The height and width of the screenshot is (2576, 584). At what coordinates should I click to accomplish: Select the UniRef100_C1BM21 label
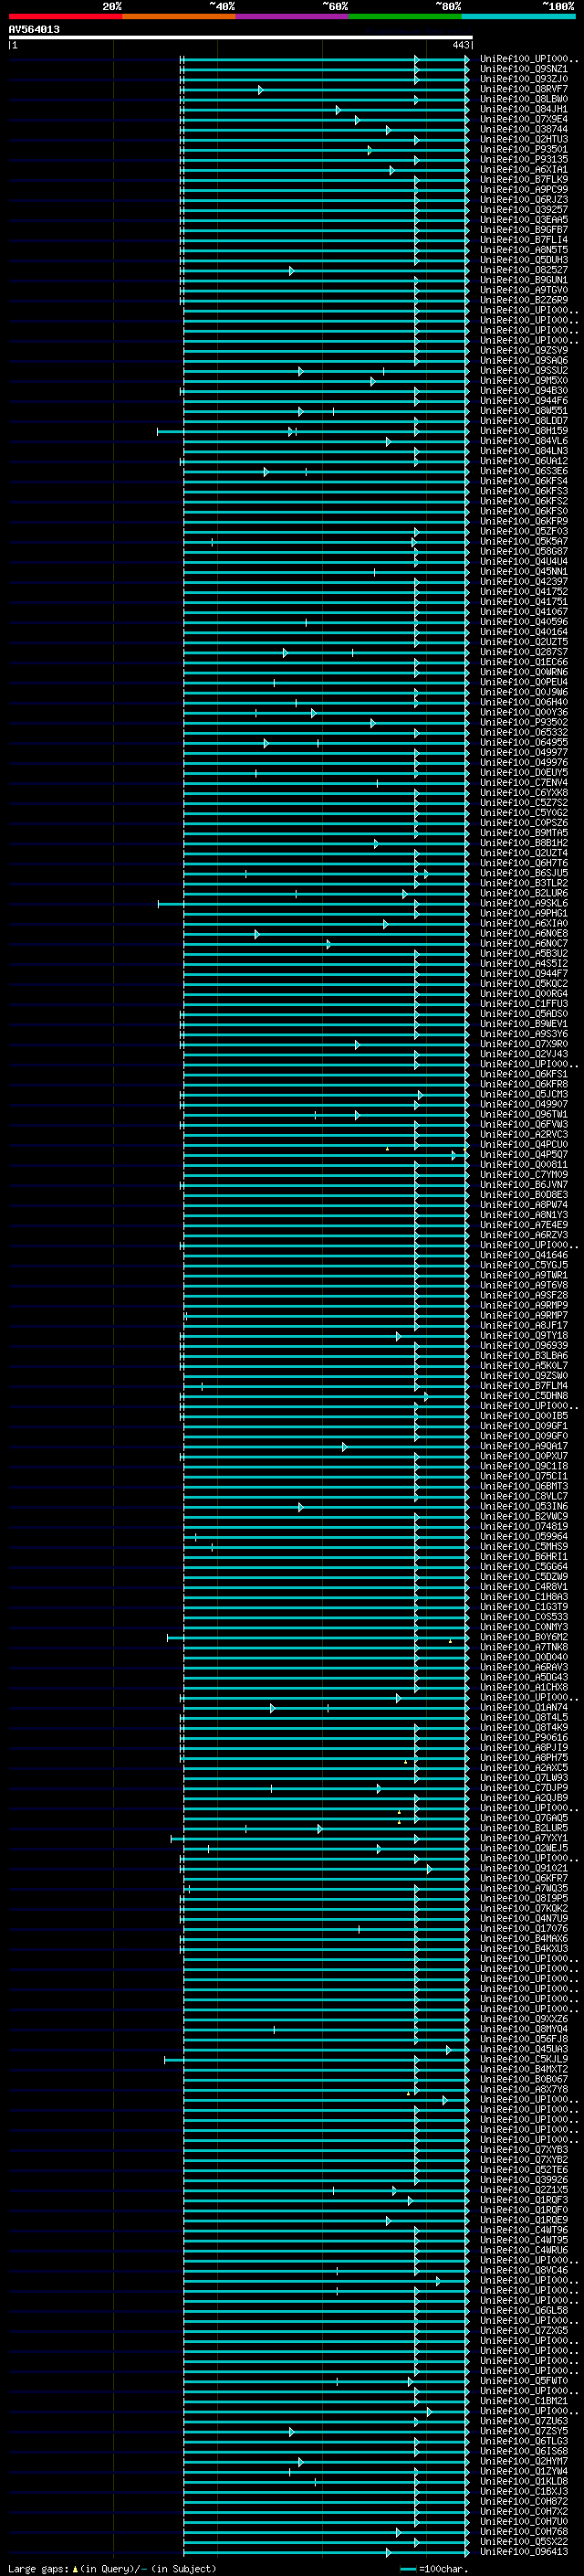coord(524,2401)
